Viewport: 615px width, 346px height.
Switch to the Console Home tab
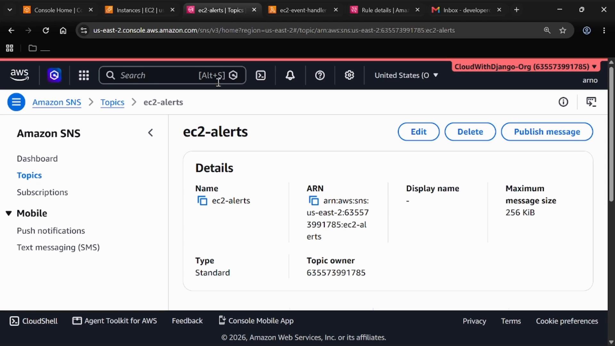coord(58,10)
